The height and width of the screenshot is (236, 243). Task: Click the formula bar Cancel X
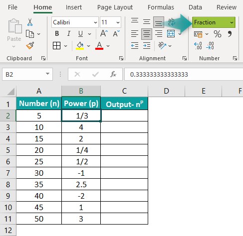pos(77,74)
